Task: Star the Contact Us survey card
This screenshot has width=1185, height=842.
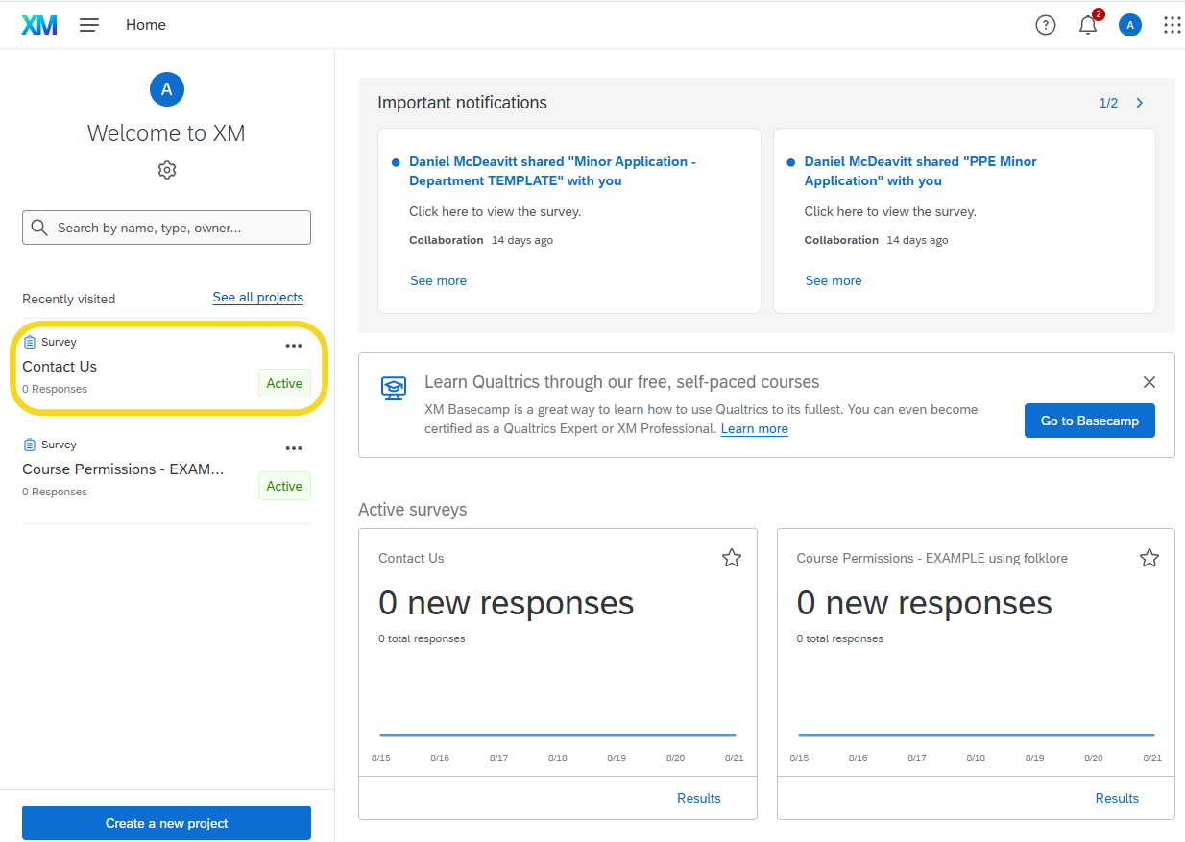Action: tap(731, 558)
